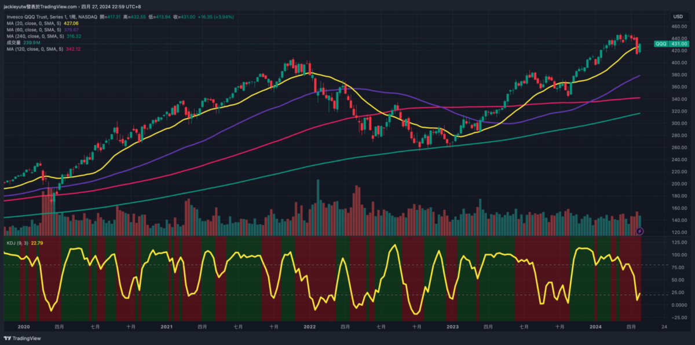Click the 2024 label on time axis
The width and height of the screenshot is (695, 345).
pyautogui.click(x=595, y=327)
